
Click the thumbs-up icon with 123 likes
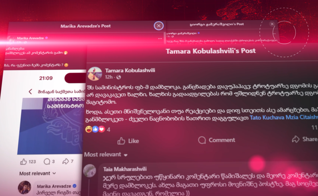[23, 162]
